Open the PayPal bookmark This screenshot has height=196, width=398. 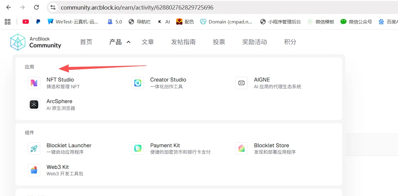coord(38,22)
